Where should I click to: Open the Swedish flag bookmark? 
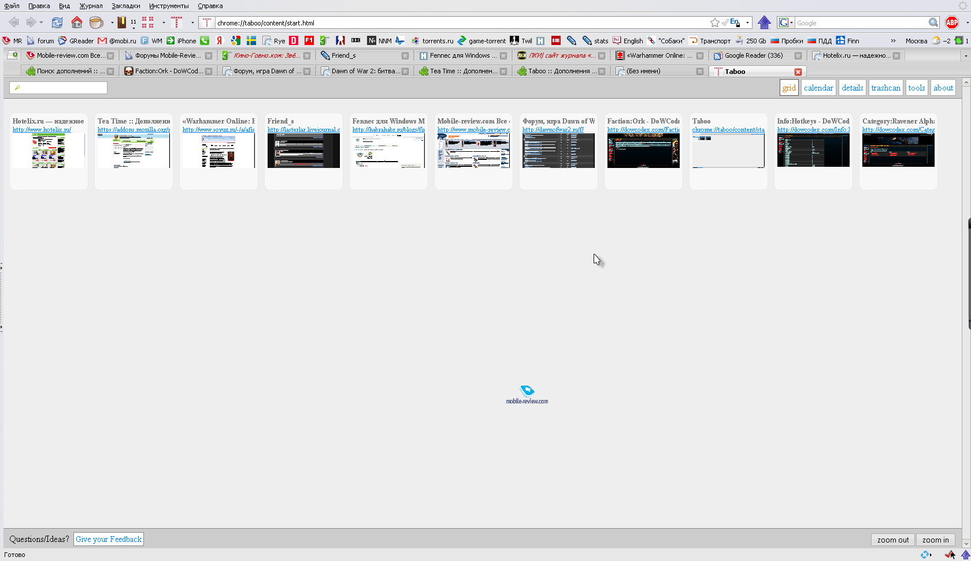click(251, 40)
